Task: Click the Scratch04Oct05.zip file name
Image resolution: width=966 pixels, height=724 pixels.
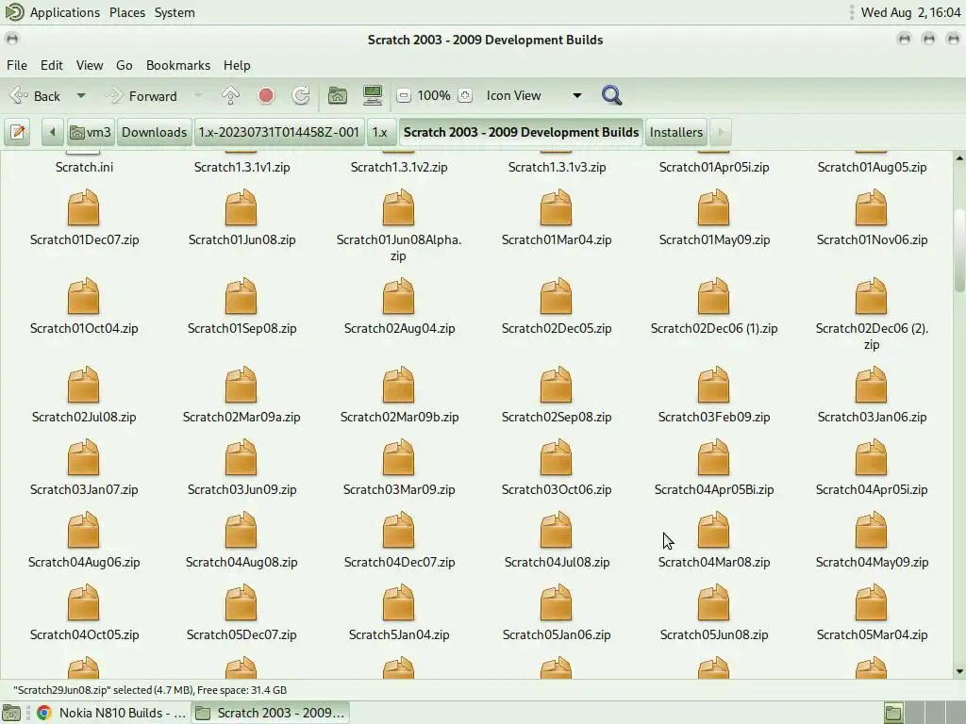Action: (84, 634)
